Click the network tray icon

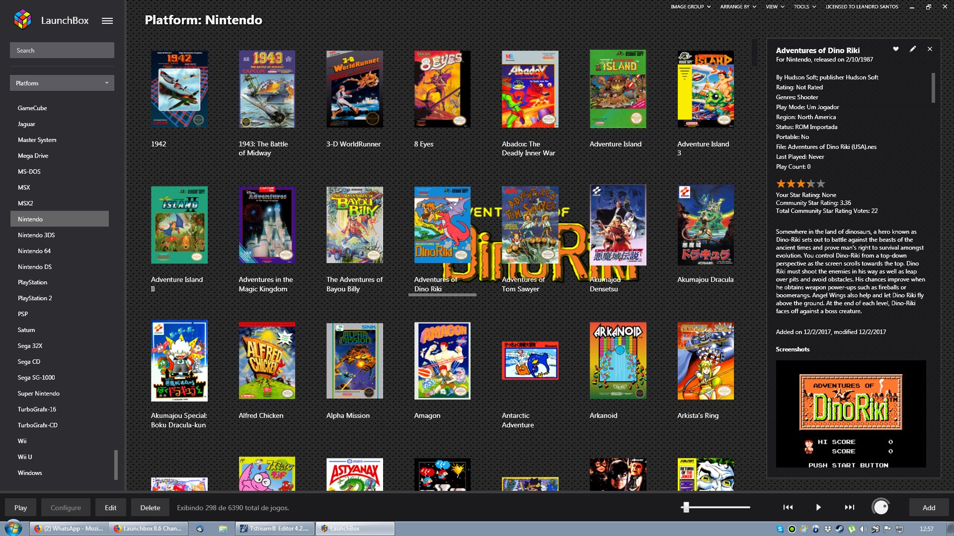point(899,529)
